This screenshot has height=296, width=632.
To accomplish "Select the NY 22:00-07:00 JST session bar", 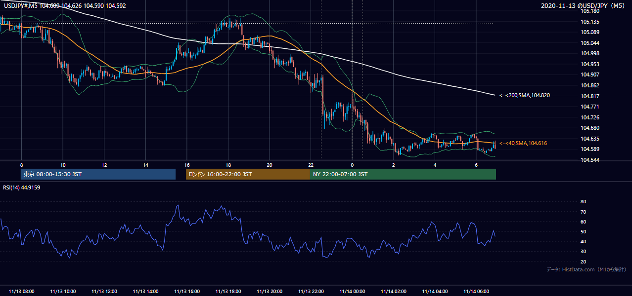I will 403,174.
